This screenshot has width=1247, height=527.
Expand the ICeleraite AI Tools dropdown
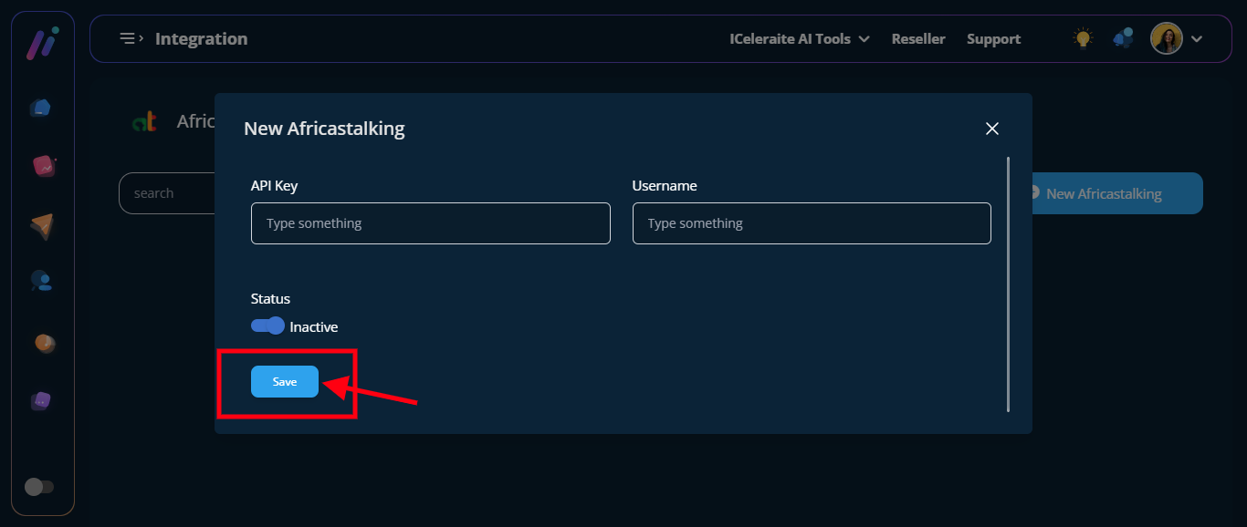[799, 39]
